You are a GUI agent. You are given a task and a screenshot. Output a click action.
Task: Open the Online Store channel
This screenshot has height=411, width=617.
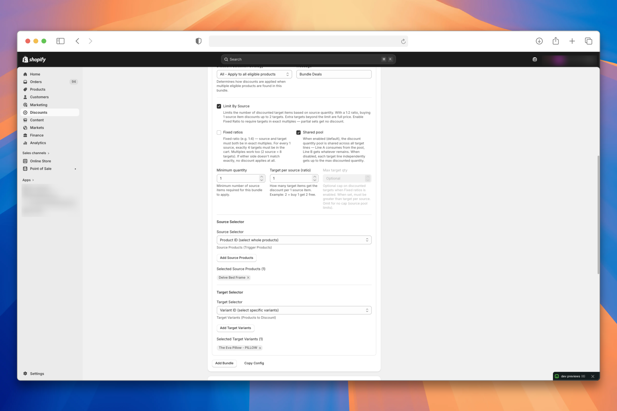(x=40, y=161)
